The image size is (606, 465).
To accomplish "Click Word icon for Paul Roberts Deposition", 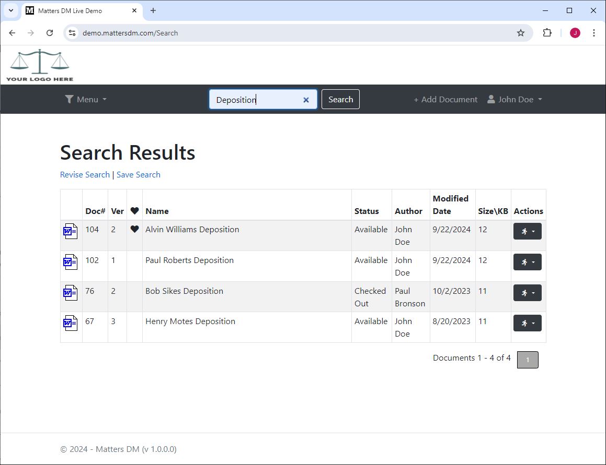I will click(70, 262).
